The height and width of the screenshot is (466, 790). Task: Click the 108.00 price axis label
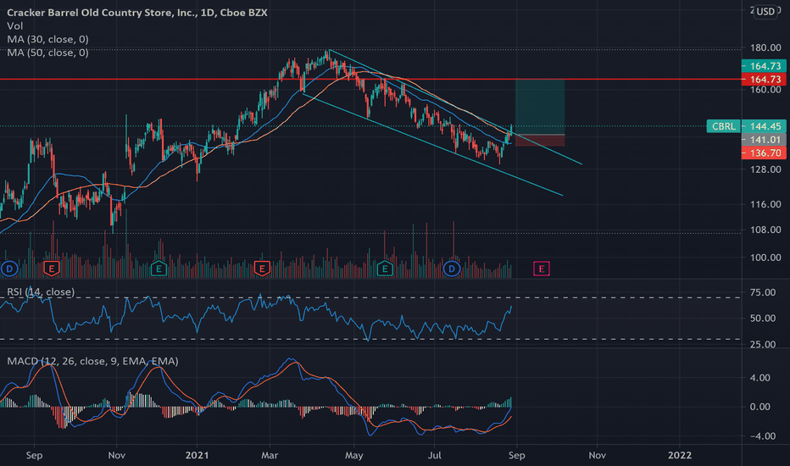point(765,230)
